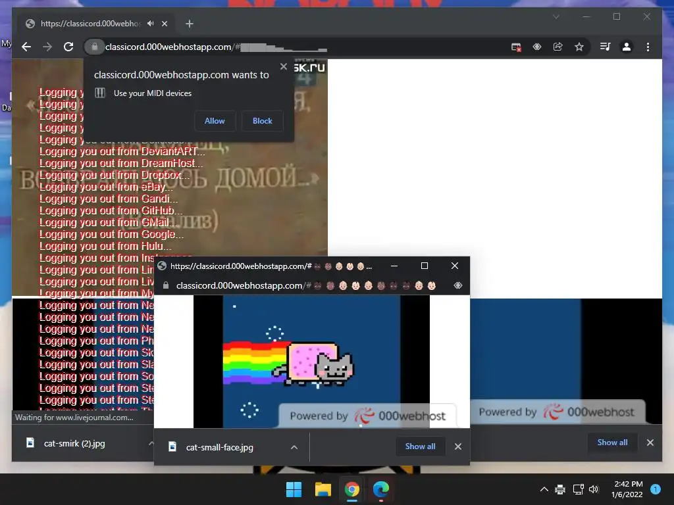Click 'Logging you out from eBay' text
Image resolution: width=674 pixels, height=505 pixels.
point(106,187)
